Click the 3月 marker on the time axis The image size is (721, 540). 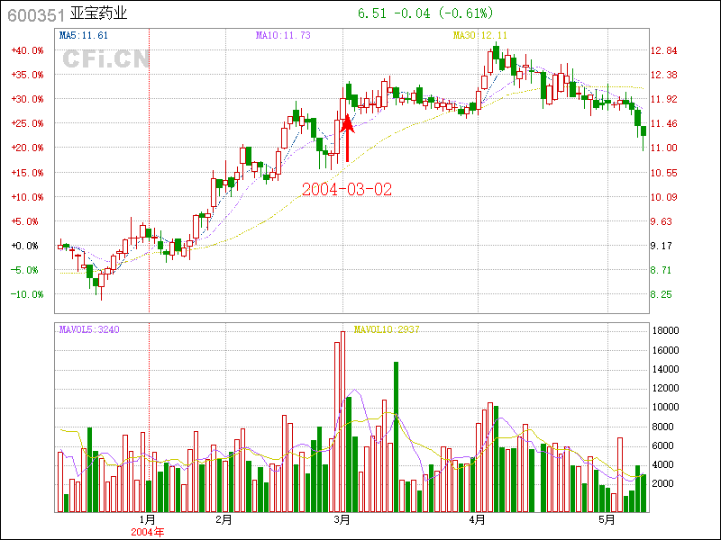click(x=342, y=520)
